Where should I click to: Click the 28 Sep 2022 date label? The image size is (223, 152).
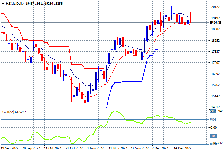click(x=31, y=148)
